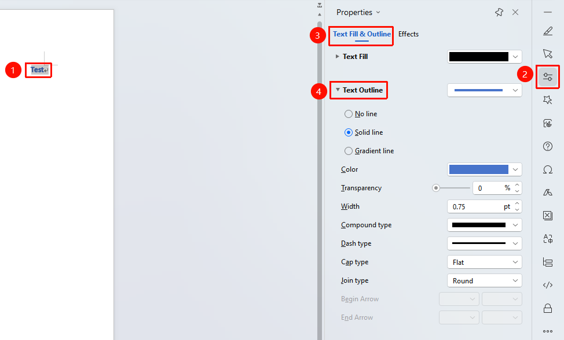Open the Text Outline line preset dropdown

(x=484, y=90)
